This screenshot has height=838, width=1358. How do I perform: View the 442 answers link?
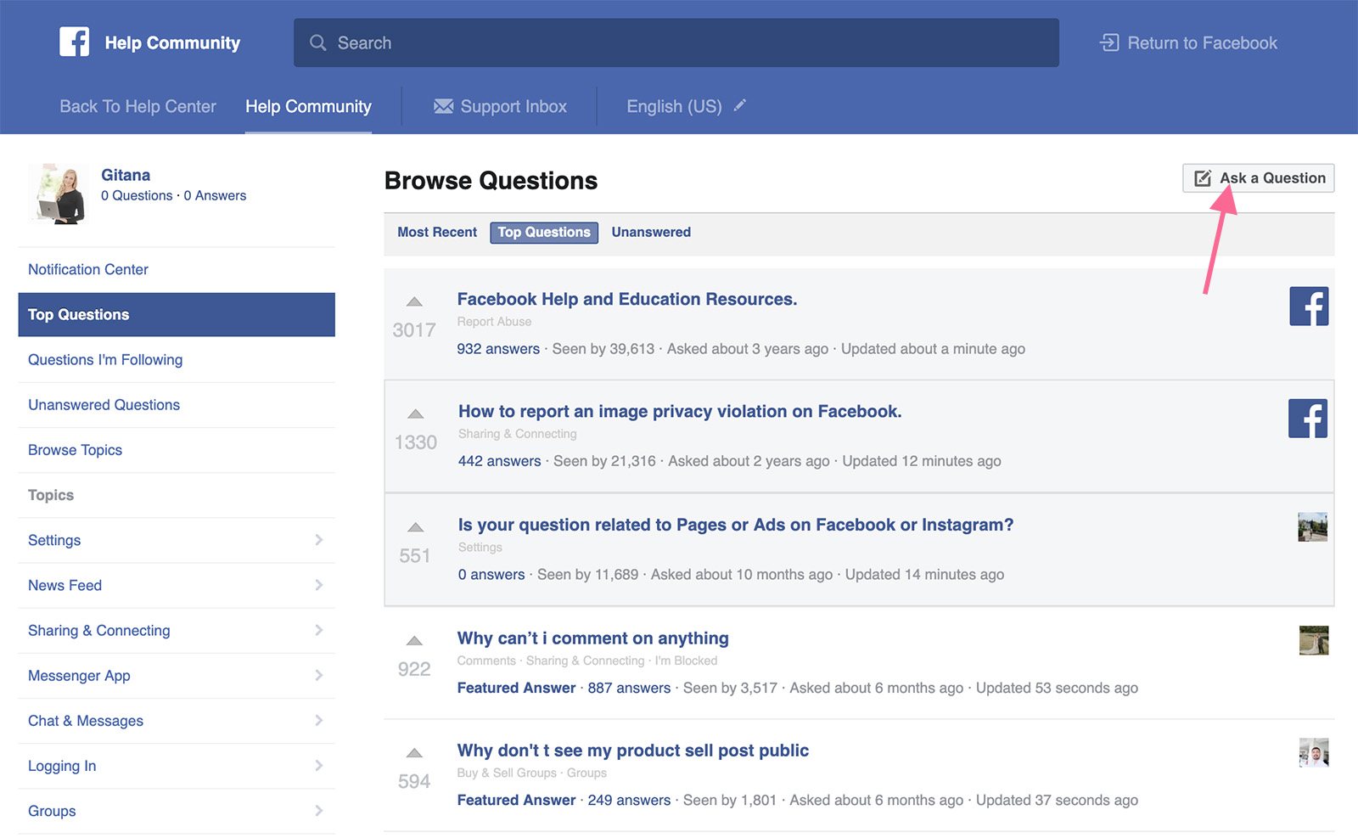500,461
